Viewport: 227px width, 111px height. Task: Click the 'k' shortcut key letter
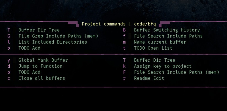pos(124,66)
